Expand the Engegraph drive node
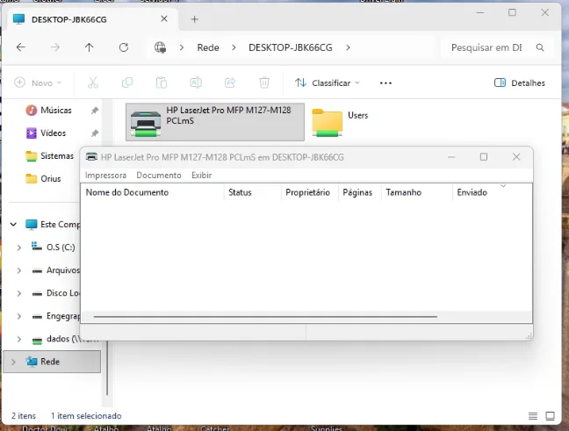 click(x=18, y=316)
